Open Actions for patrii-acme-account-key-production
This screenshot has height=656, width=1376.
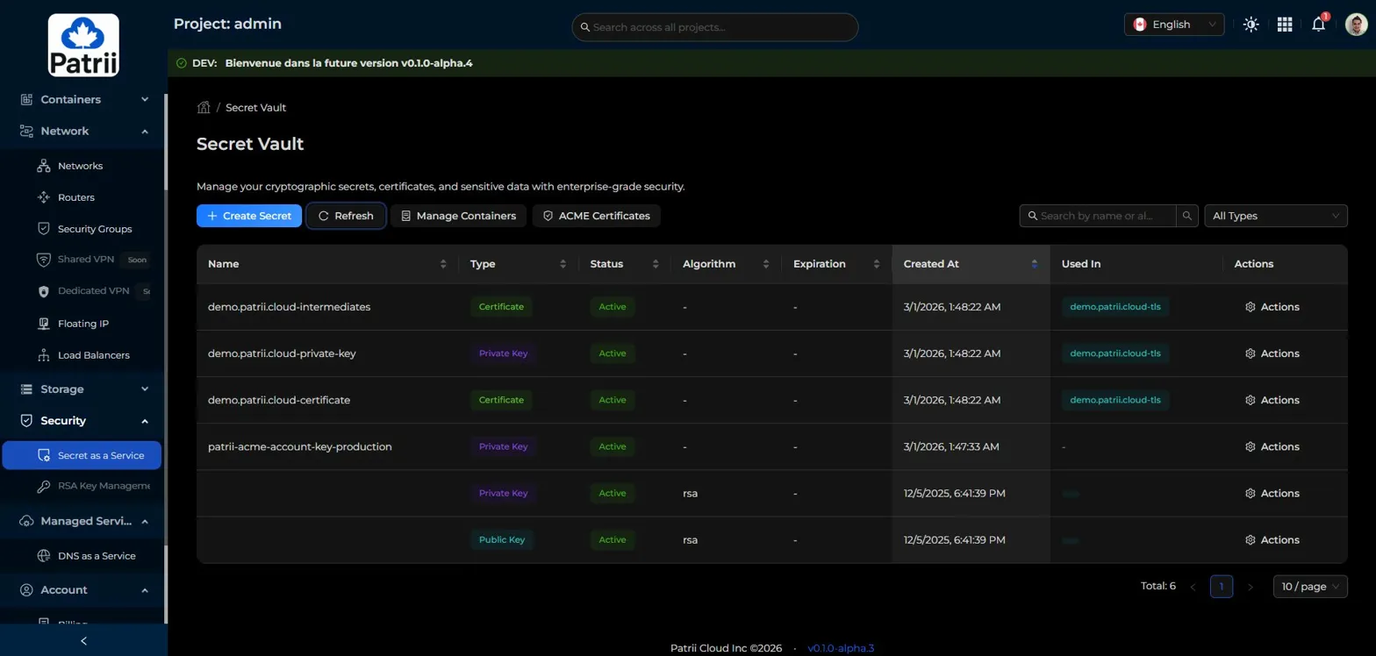[x=1272, y=446]
